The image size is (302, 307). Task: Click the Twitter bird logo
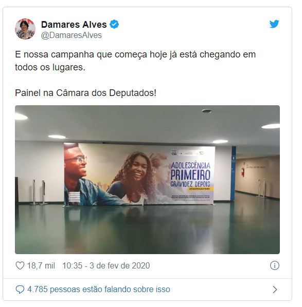pyautogui.click(x=274, y=24)
